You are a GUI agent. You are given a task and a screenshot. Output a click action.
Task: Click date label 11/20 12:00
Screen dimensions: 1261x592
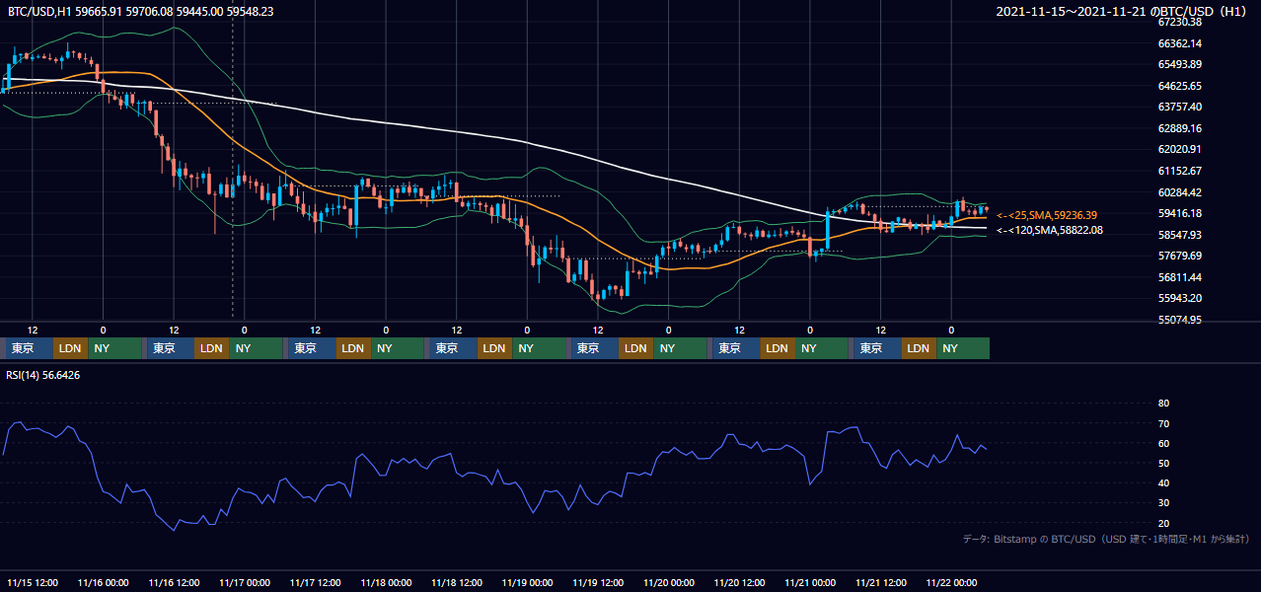[740, 582]
